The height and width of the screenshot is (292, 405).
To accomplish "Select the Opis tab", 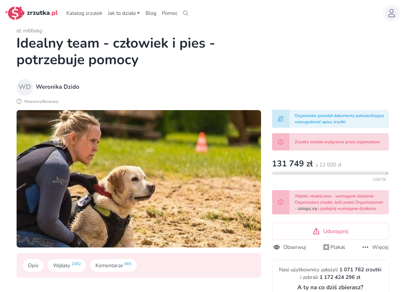I will [x=33, y=265].
